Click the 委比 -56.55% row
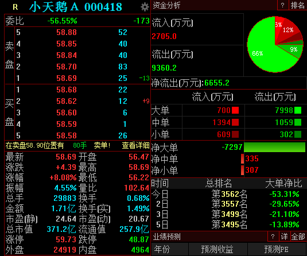This screenshot has height=256, width=307. pos(77,21)
